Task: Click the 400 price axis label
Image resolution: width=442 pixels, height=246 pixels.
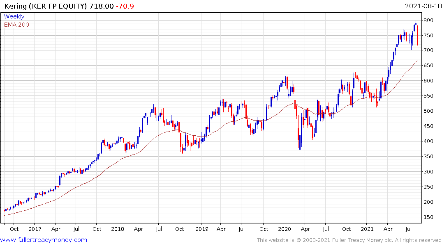Action: [x=428, y=141]
